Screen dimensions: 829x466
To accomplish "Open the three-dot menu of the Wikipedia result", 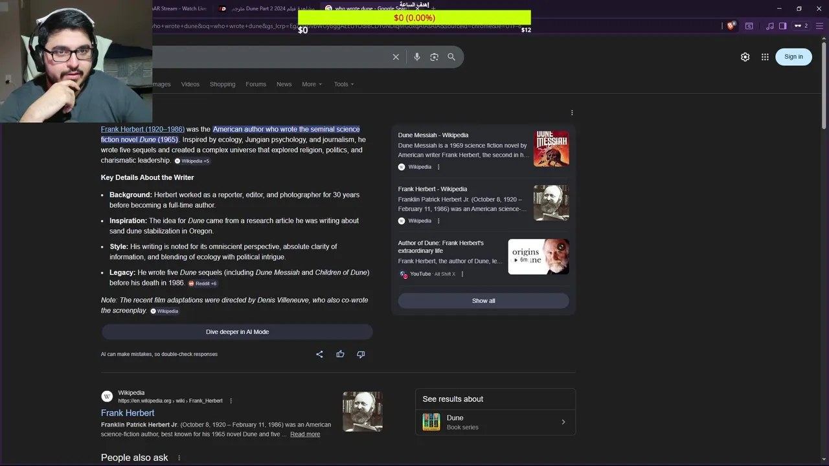I will click(x=231, y=401).
